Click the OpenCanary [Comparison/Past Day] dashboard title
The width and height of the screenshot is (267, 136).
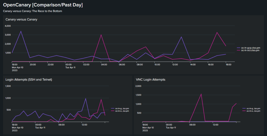(x=43, y=5)
